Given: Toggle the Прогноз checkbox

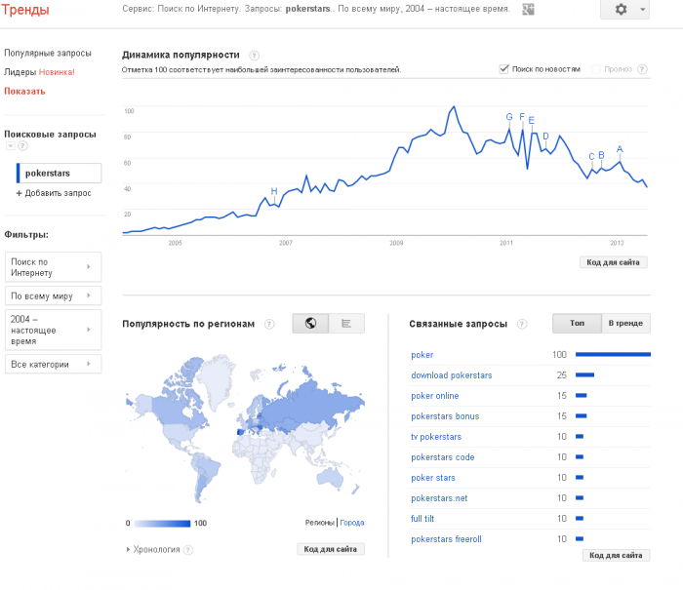Looking at the screenshot, I should (x=595, y=69).
